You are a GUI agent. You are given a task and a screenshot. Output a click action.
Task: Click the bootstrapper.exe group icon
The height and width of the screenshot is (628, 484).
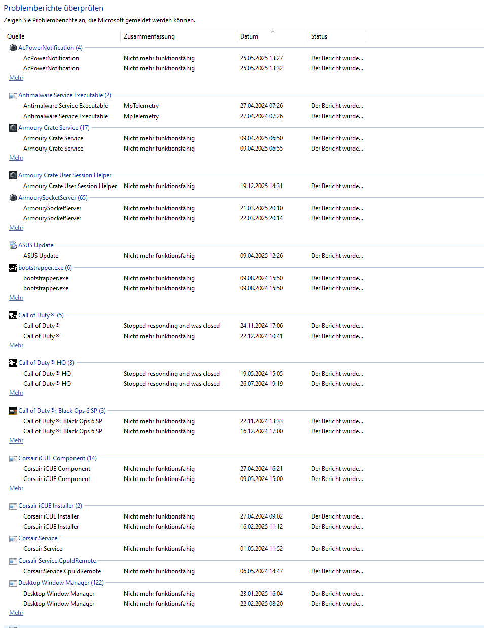(13, 268)
